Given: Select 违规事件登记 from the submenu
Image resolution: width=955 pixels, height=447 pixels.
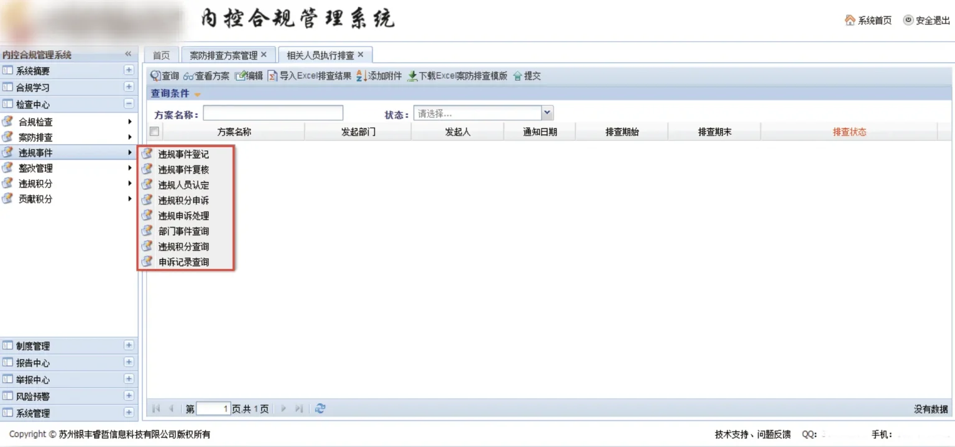Looking at the screenshot, I should [x=183, y=154].
